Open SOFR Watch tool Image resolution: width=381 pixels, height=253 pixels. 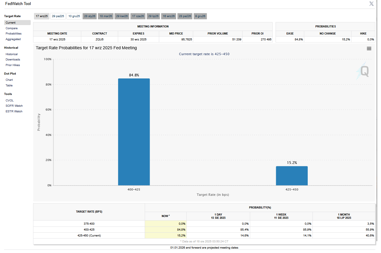point(14,106)
